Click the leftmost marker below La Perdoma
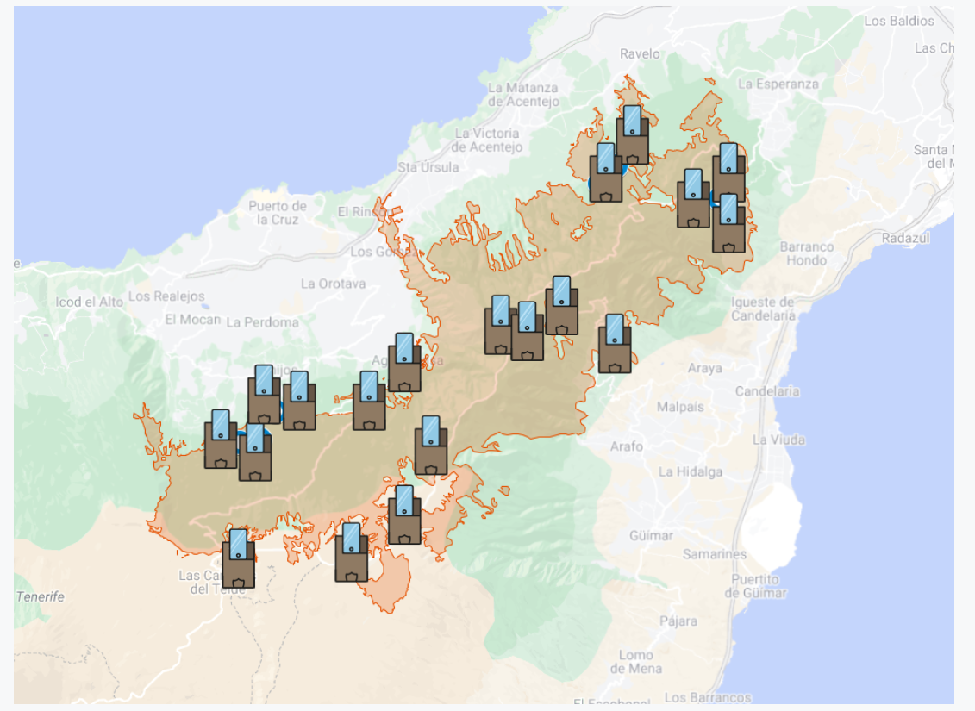Viewport: 975px width, 711px height. point(264,395)
